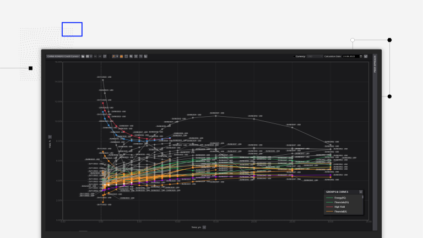Viewport: 423px width, 238px height.
Task: Click the zoom magnifier tool icon
Action: point(131,56)
